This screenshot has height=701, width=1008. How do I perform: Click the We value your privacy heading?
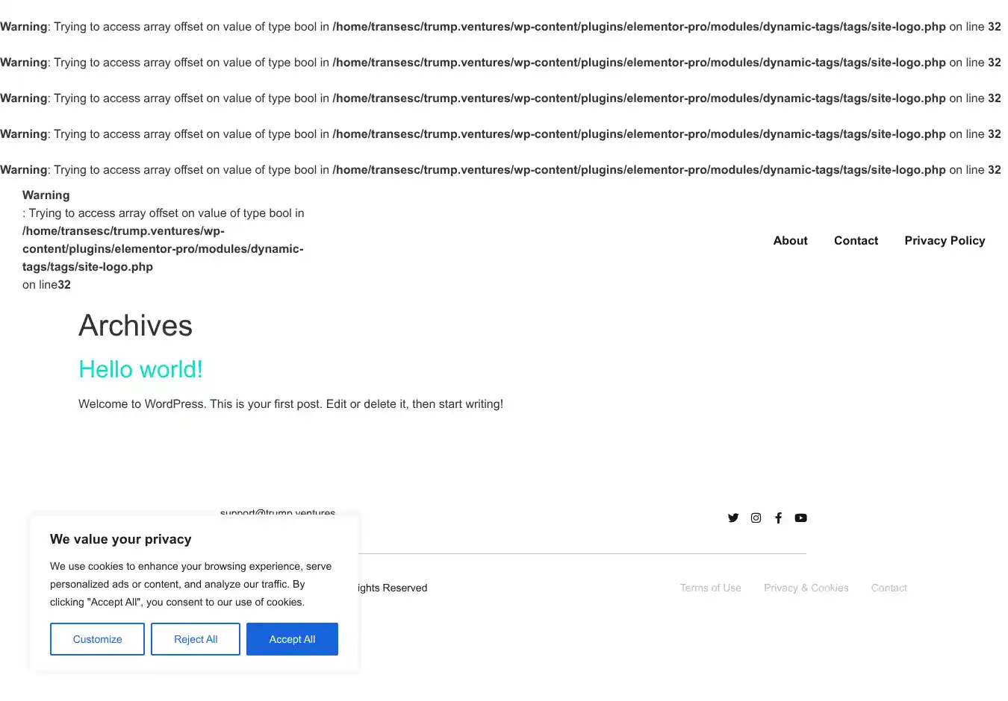click(121, 539)
